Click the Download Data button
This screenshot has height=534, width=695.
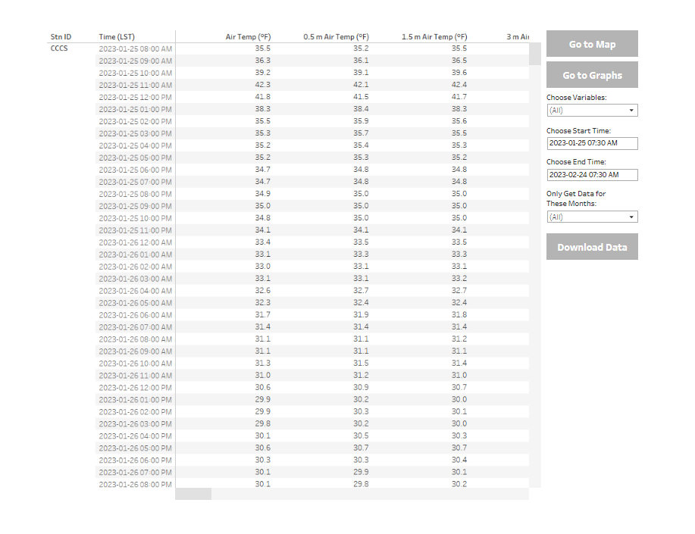(x=592, y=247)
